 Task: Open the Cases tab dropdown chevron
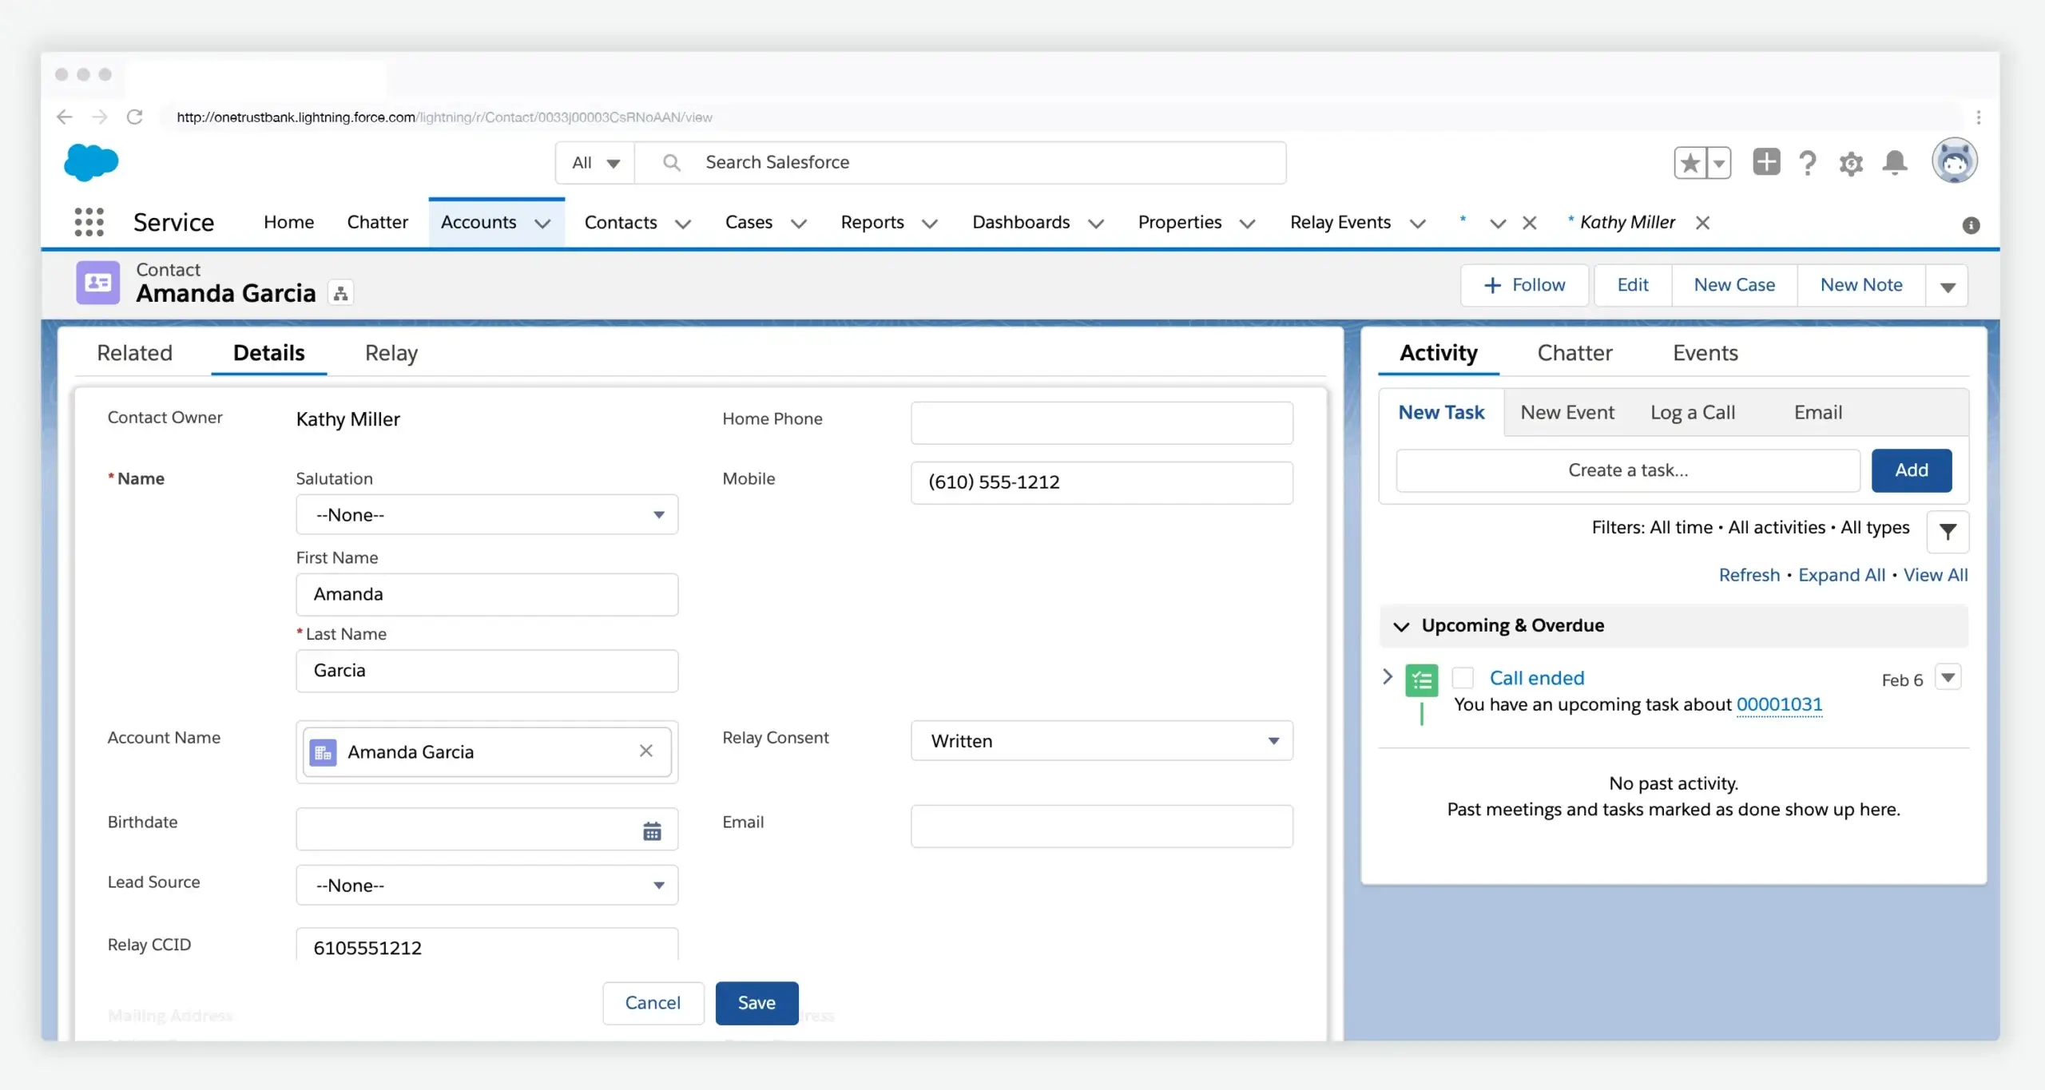(x=799, y=224)
